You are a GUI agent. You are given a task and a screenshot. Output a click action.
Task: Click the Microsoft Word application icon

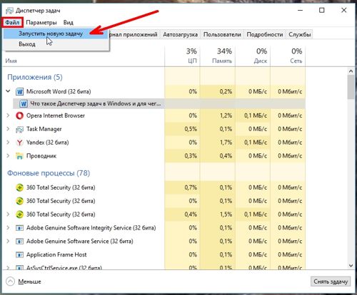tap(19, 91)
